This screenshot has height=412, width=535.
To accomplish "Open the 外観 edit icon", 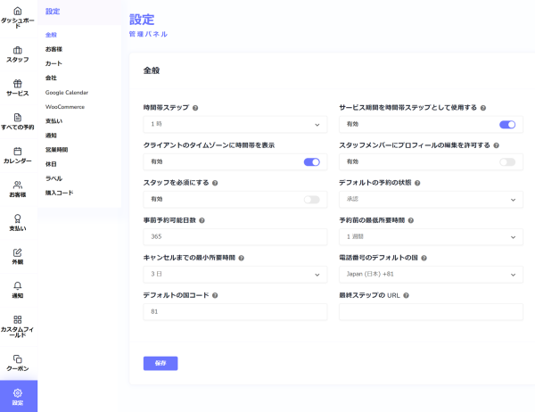I will (x=18, y=252).
